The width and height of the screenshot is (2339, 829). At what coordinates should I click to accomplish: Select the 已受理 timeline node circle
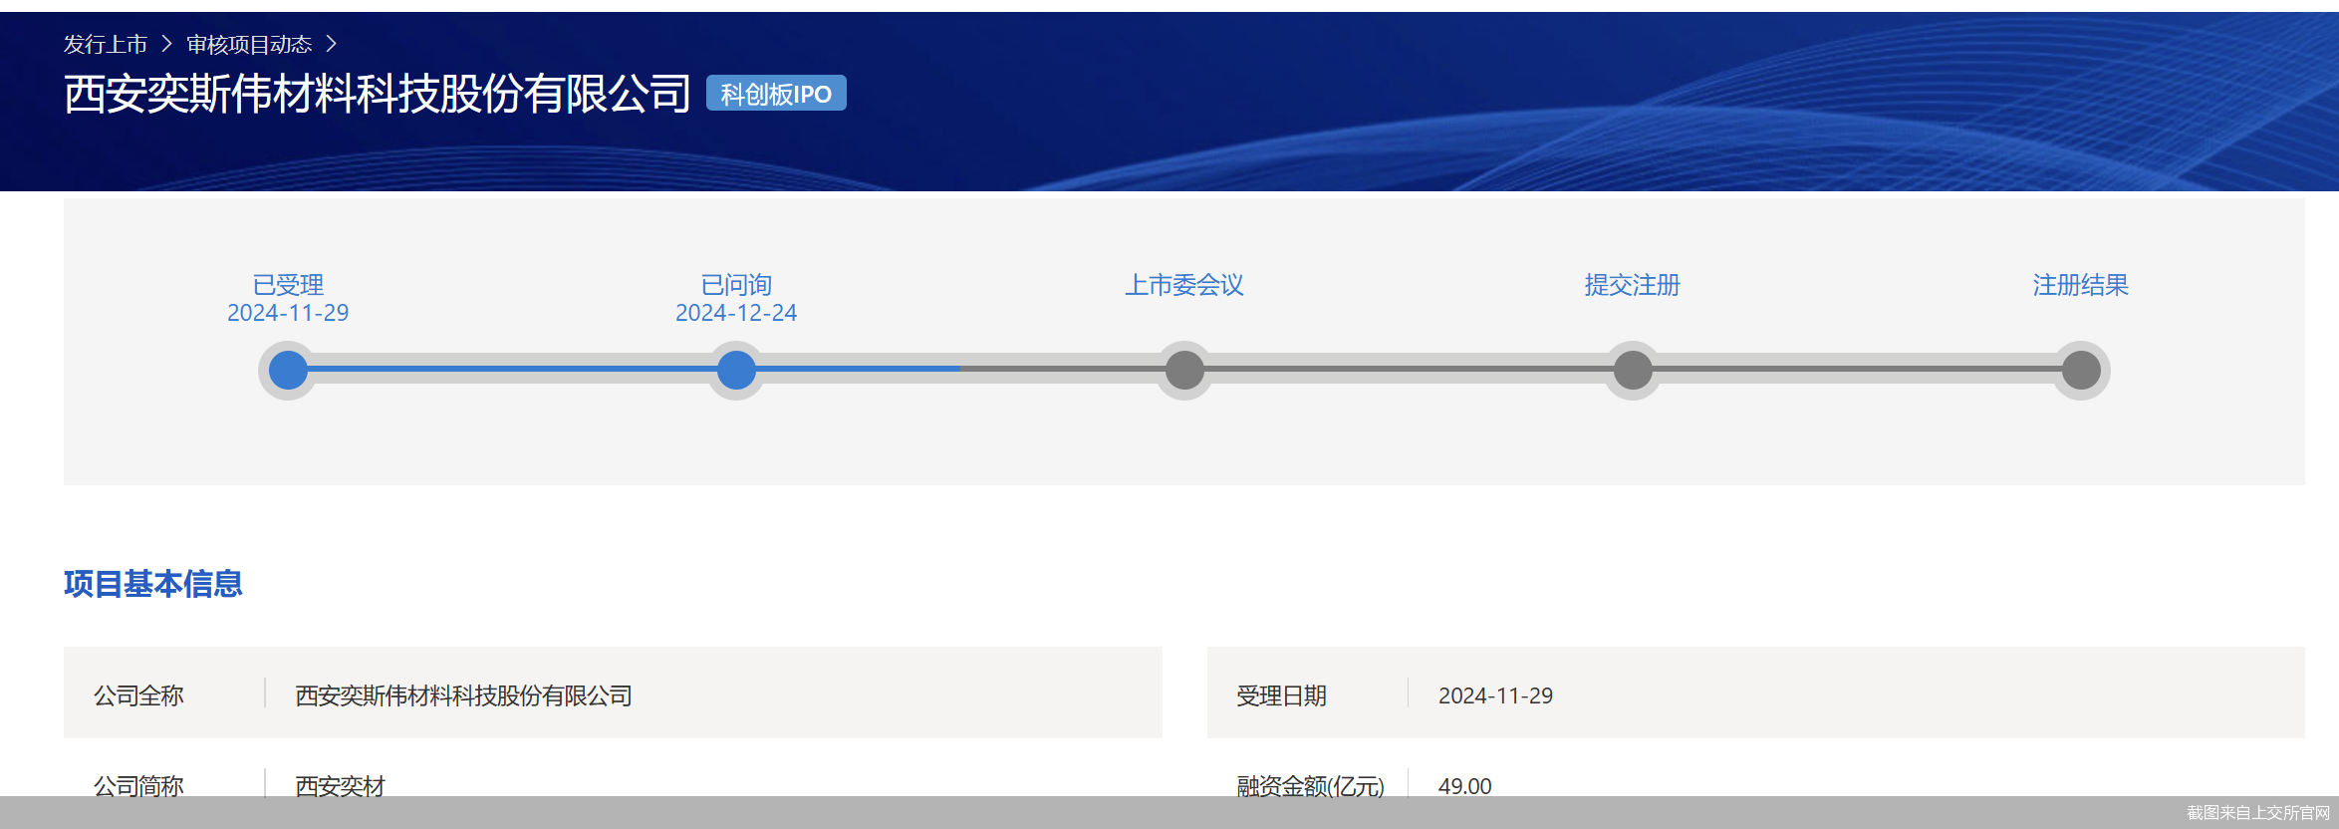[288, 371]
